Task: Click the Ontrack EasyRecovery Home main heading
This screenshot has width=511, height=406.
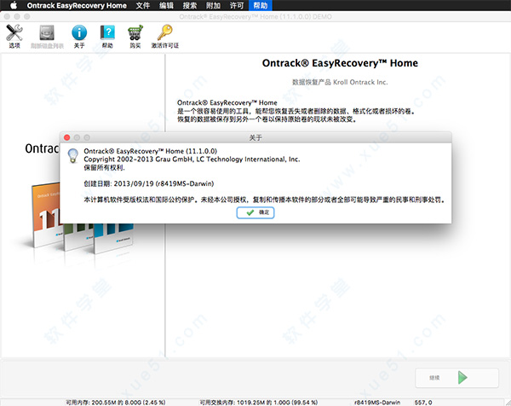Action: click(340, 62)
